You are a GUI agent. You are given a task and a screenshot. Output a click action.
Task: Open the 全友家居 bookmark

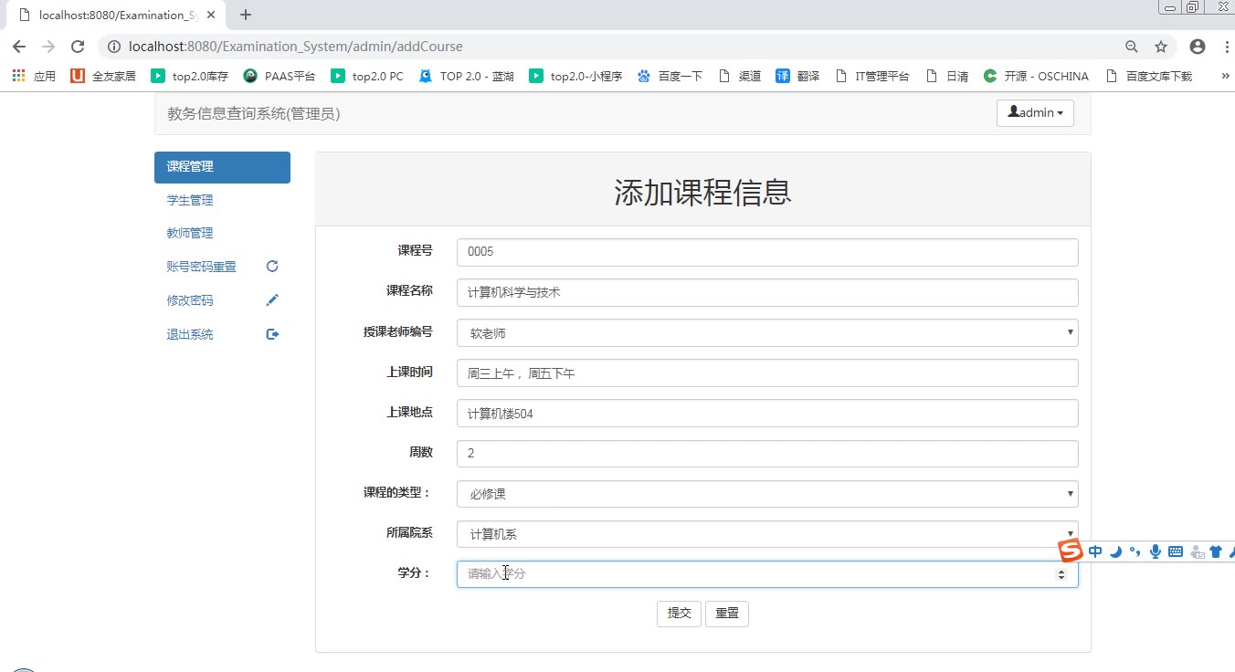pos(103,76)
